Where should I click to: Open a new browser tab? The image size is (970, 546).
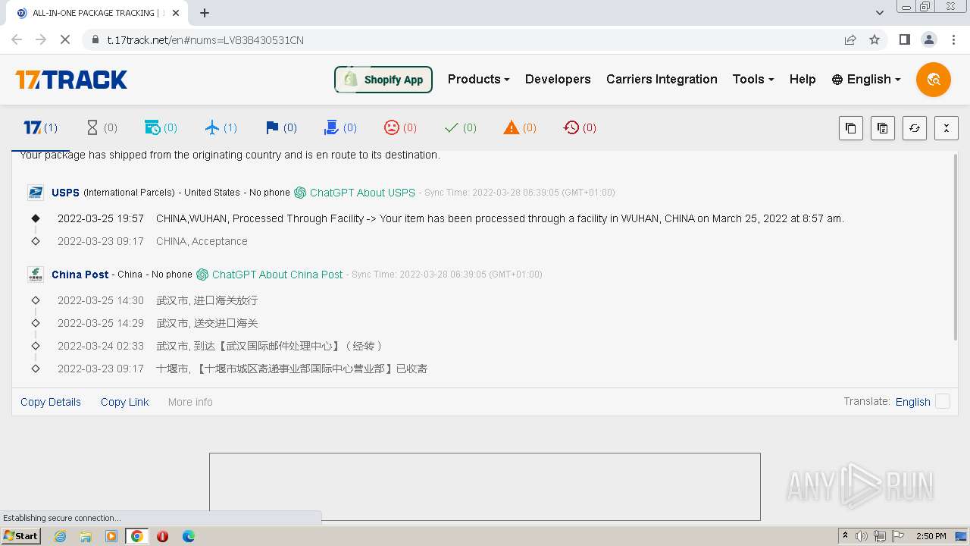click(205, 13)
